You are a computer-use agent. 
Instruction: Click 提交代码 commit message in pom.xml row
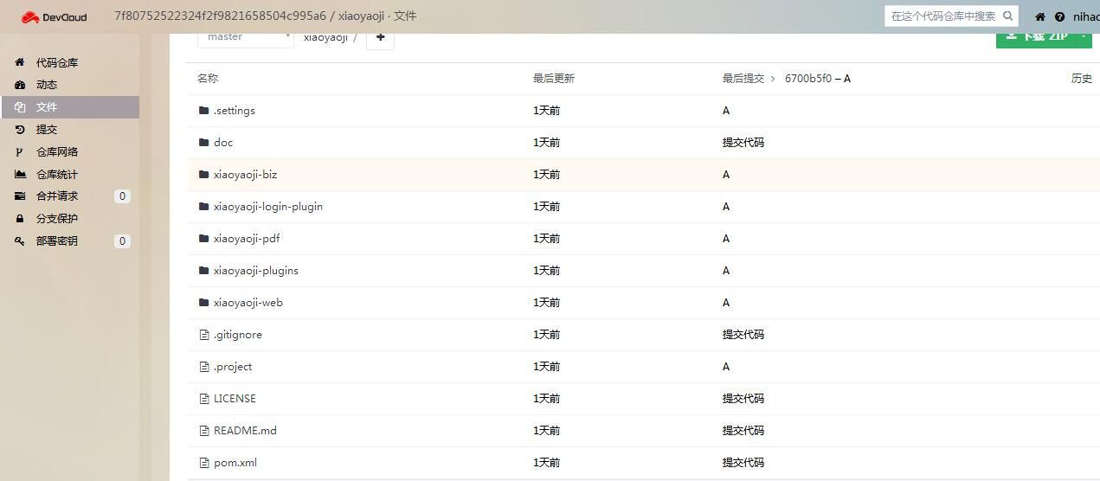pos(743,463)
